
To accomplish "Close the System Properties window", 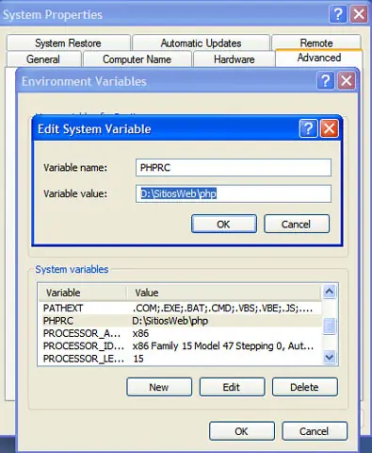I will coord(359,14).
